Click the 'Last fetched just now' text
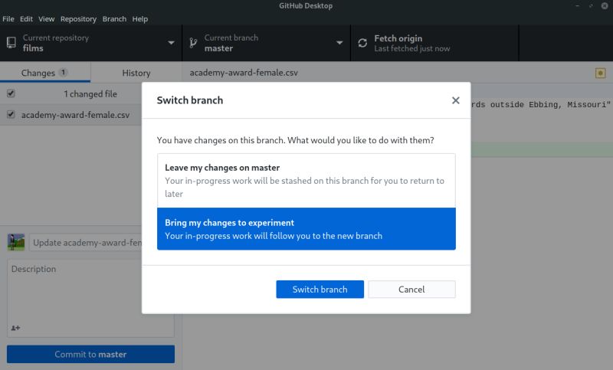Image resolution: width=613 pixels, height=370 pixels. pyautogui.click(x=412, y=48)
